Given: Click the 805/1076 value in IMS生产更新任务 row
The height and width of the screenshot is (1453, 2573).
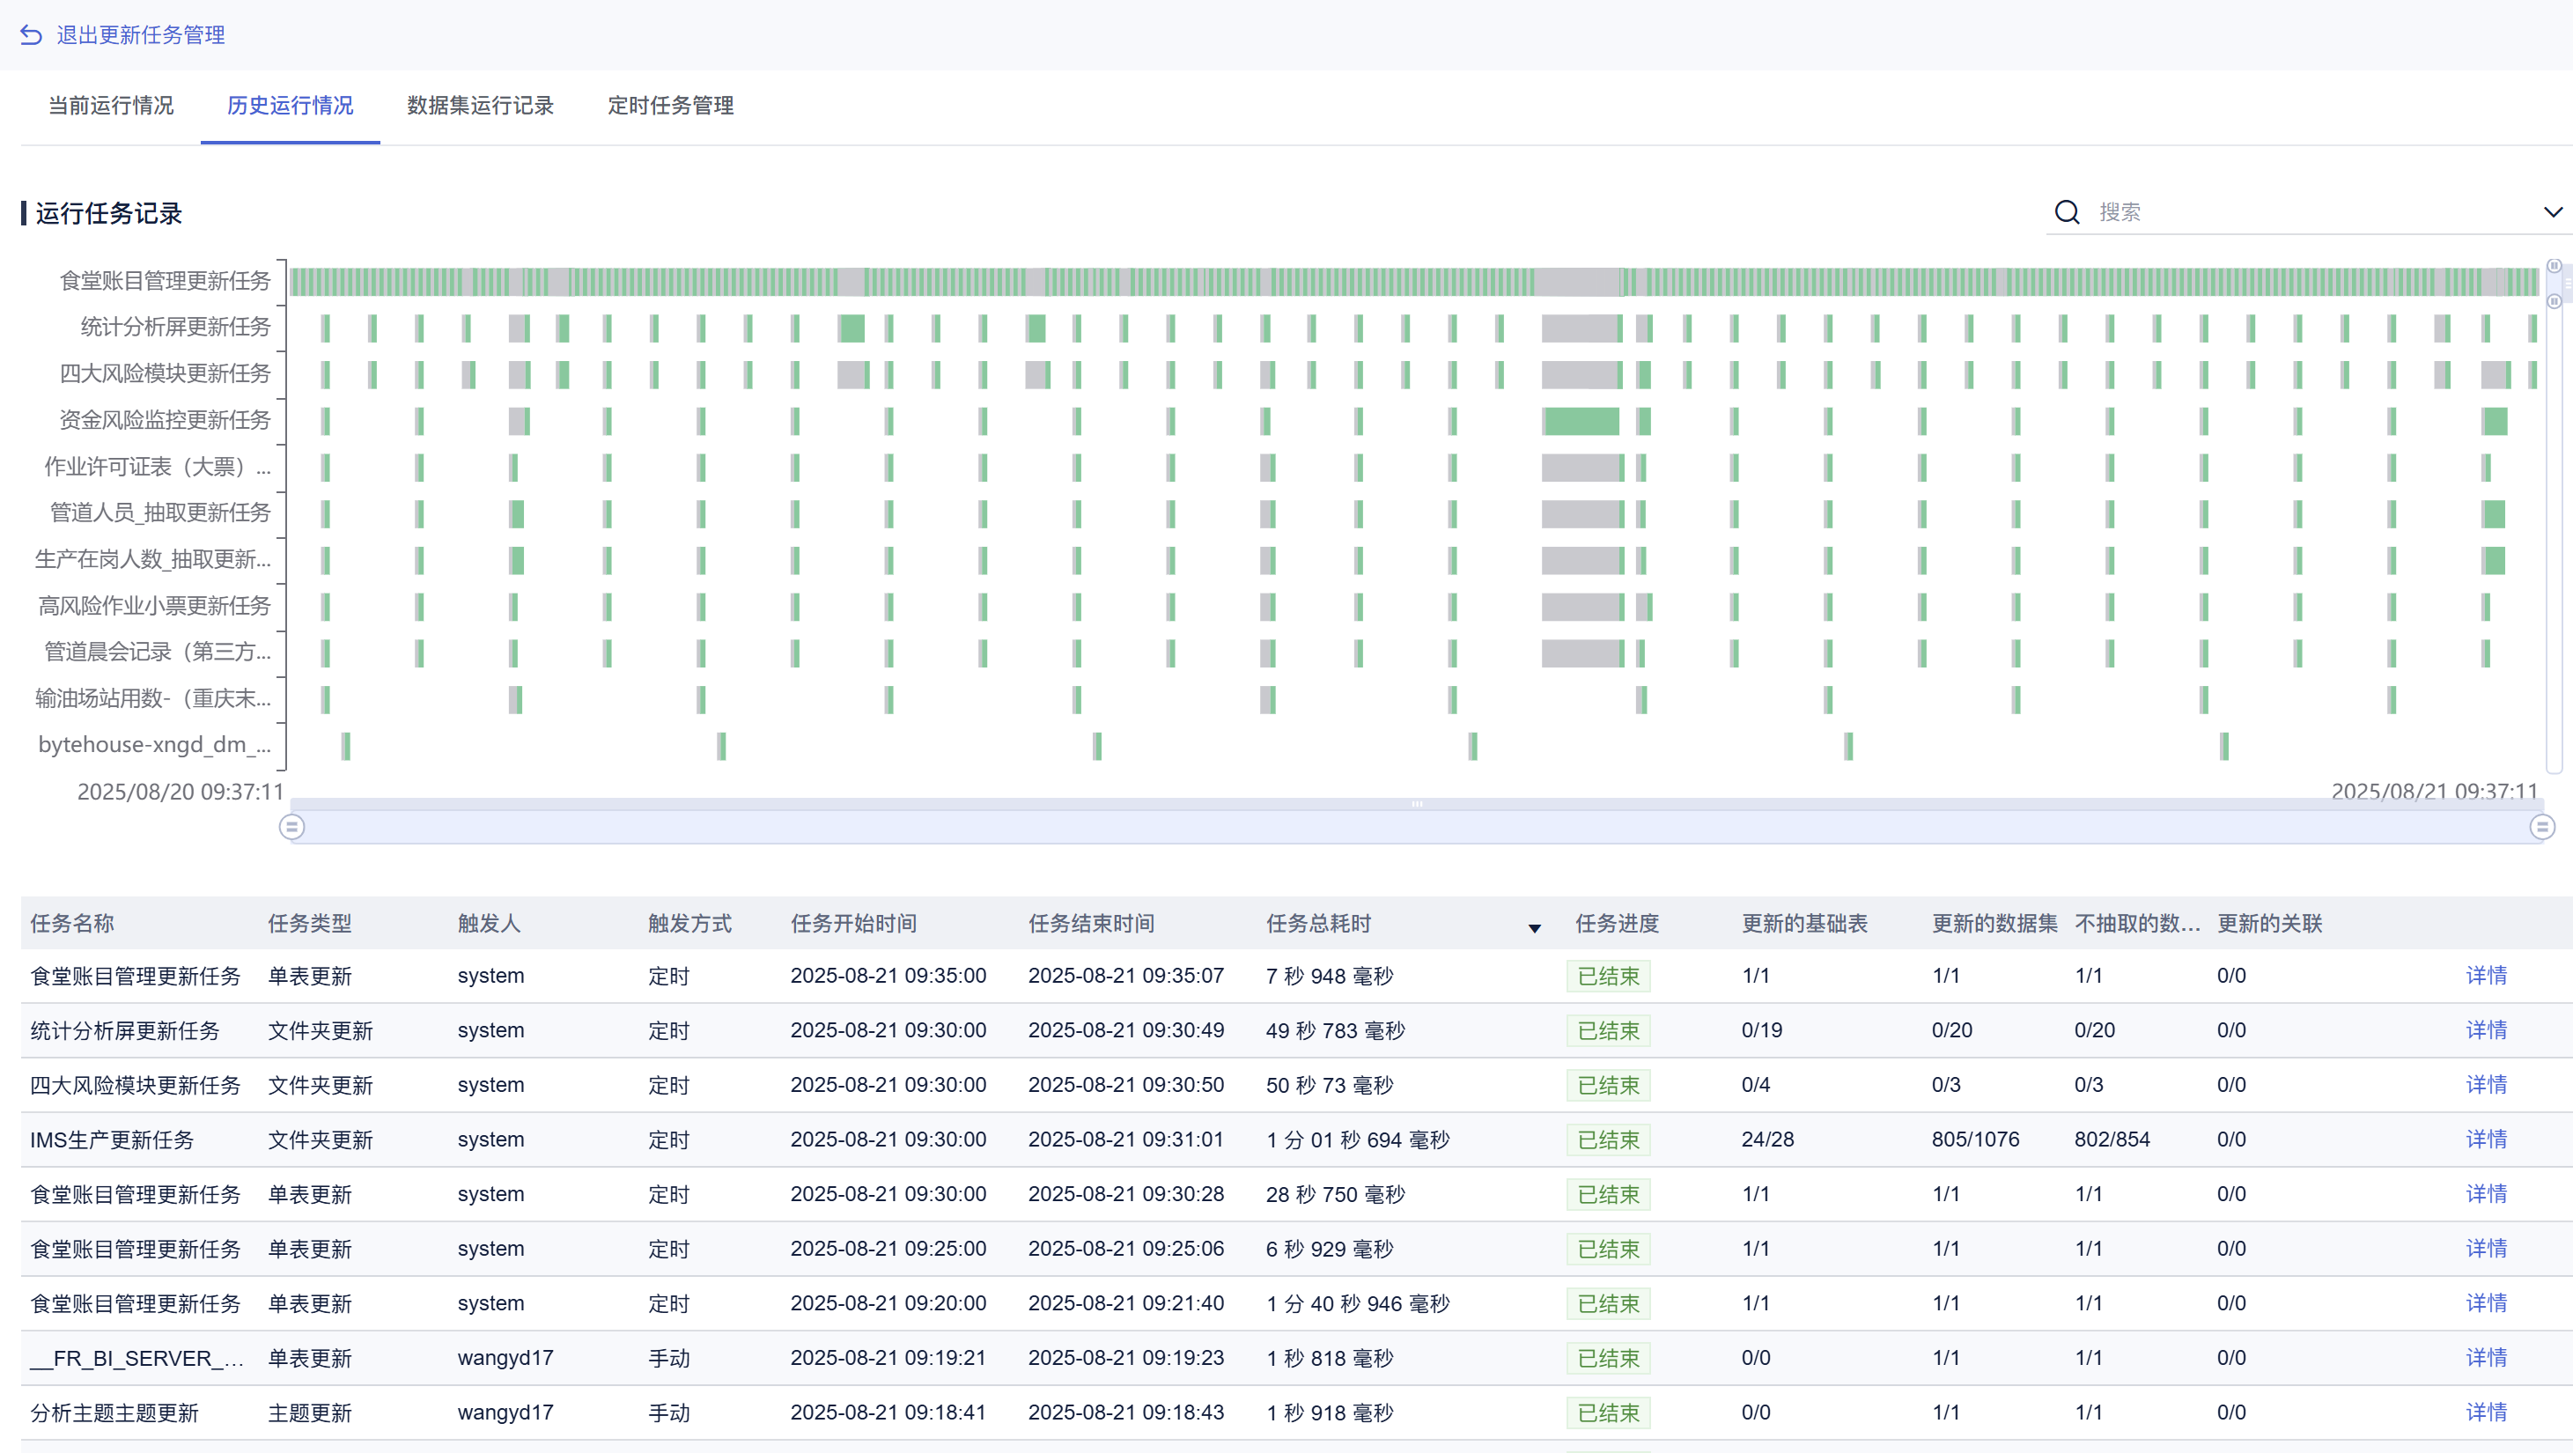Looking at the screenshot, I should 1975,1140.
